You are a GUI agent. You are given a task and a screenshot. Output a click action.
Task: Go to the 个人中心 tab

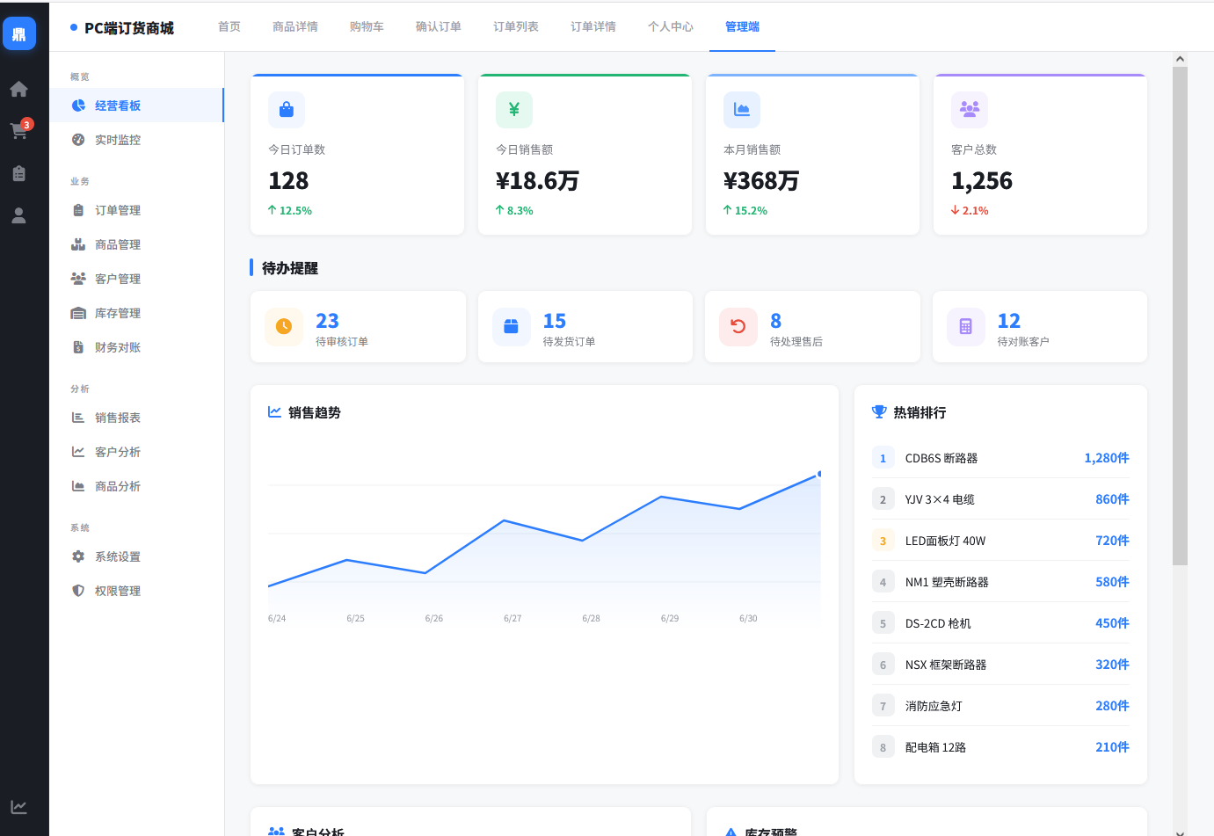coord(671,26)
